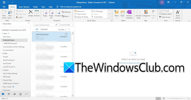Expand the Sync Issues folder
Image resolution: width=191 pixels, height=100 pixels.
[x=2, y=87]
